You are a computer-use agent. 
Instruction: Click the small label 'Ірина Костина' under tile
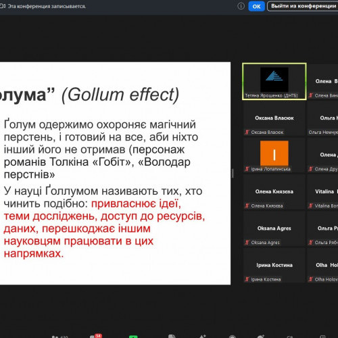(x=266, y=279)
